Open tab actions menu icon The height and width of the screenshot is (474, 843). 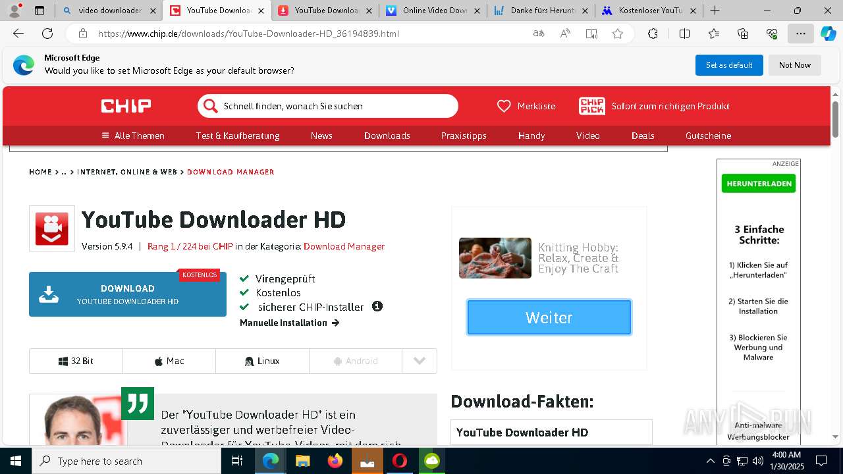tap(40, 11)
